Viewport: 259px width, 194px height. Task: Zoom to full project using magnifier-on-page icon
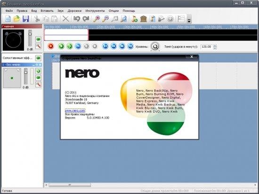(123, 19)
